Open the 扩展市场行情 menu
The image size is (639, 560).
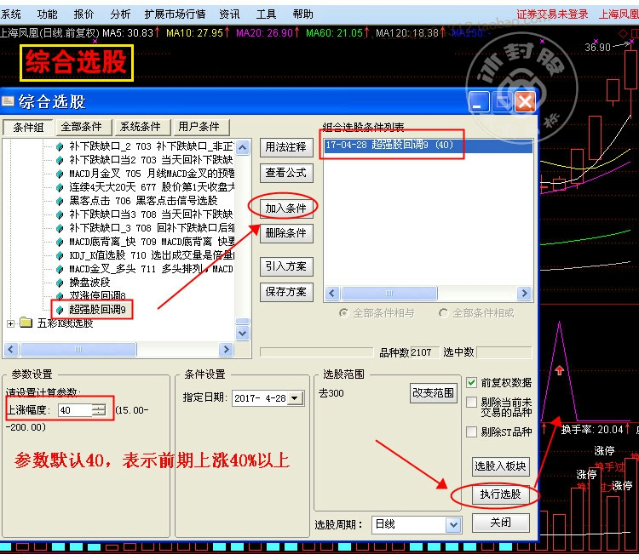point(175,14)
